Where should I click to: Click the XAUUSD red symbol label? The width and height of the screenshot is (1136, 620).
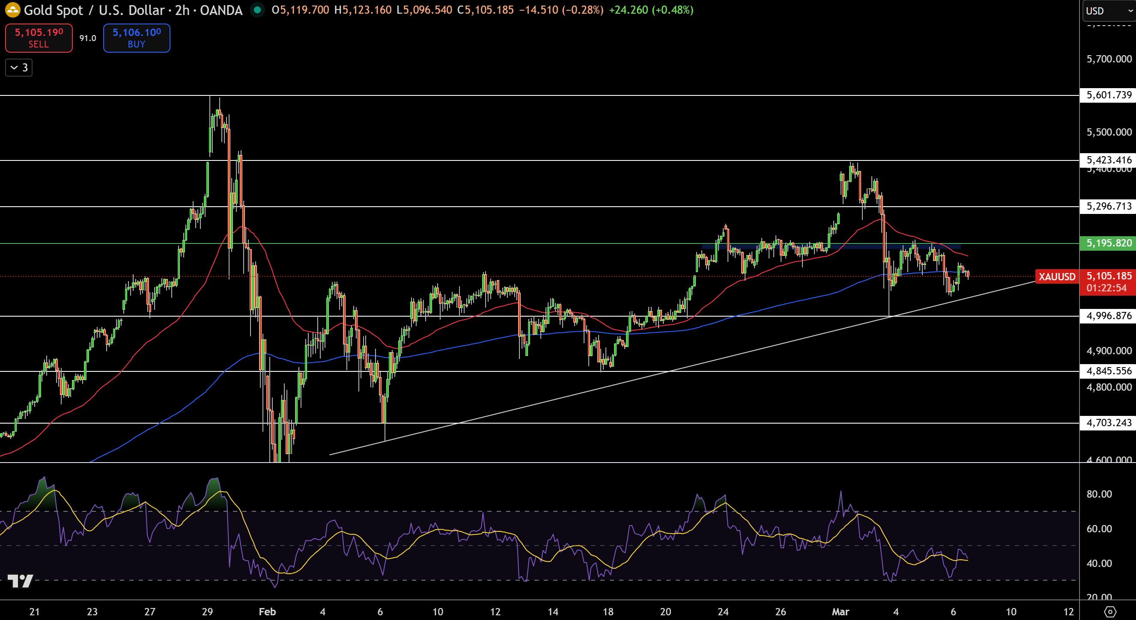(1057, 277)
